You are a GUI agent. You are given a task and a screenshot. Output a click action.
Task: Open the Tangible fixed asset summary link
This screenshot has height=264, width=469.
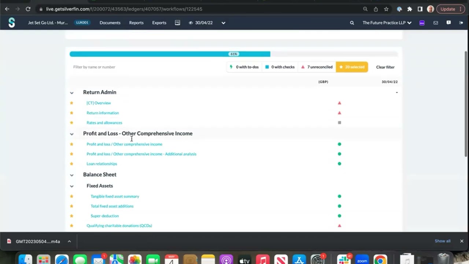(x=115, y=197)
